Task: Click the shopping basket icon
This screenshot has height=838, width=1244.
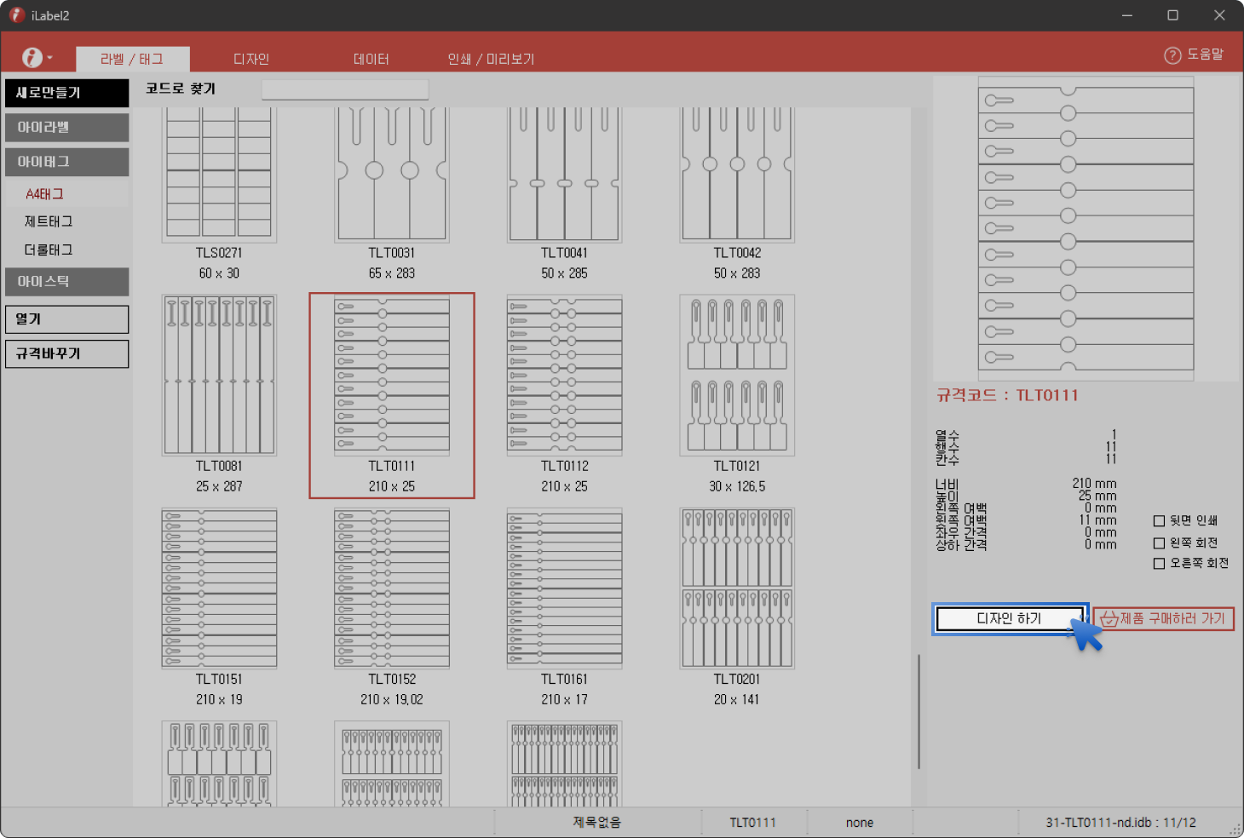Action: click(1109, 619)
